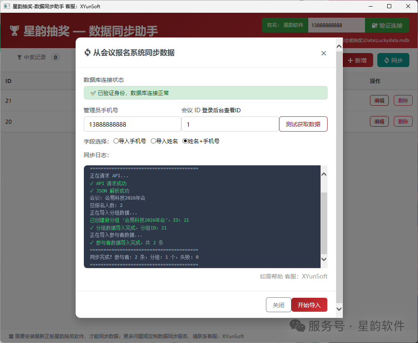
Task: Select 导入手机号 radio option
Action: (116, 141)
